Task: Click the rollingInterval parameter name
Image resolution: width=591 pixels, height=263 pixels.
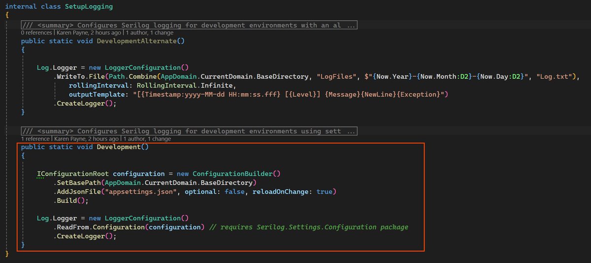Action: 99,86
